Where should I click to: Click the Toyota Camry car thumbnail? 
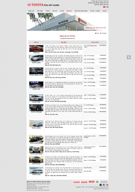coord(36,58)
